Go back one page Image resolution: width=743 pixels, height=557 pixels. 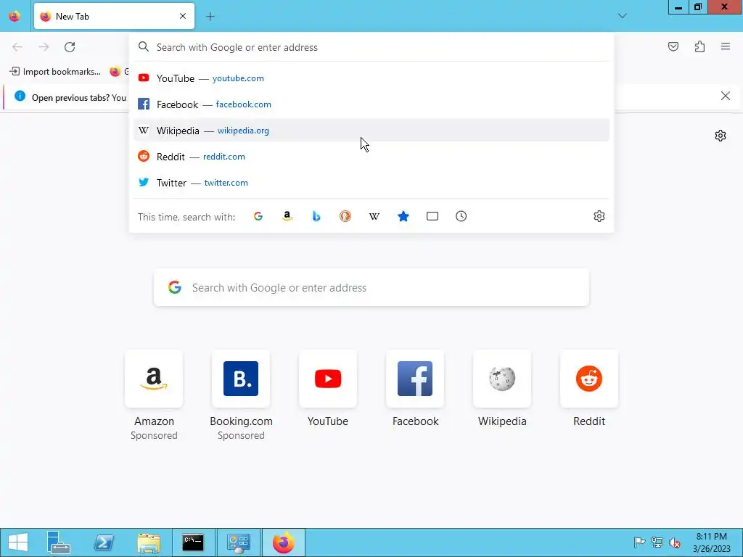(17, 47)
